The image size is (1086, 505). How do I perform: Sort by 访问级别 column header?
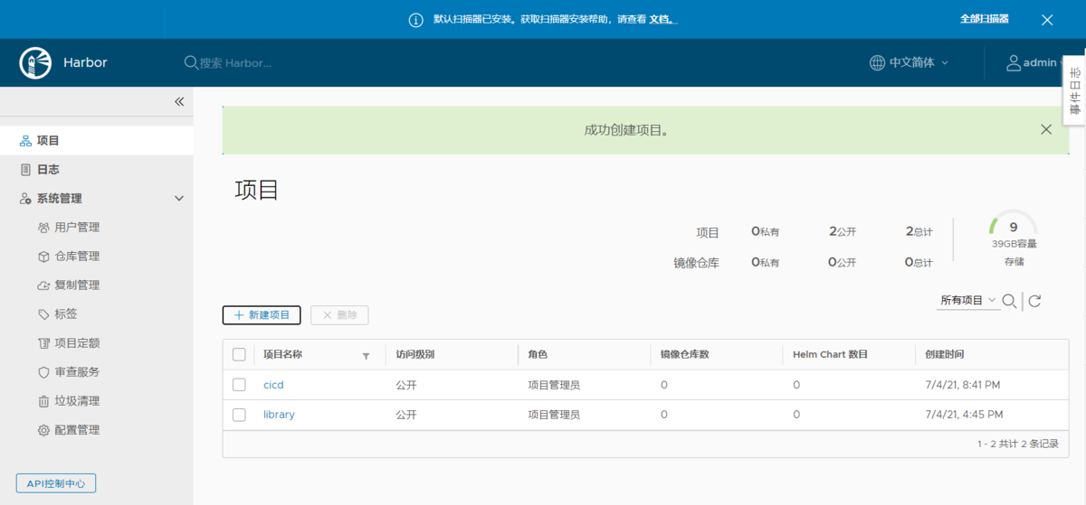pyautogui.click(x=414, y=354)
